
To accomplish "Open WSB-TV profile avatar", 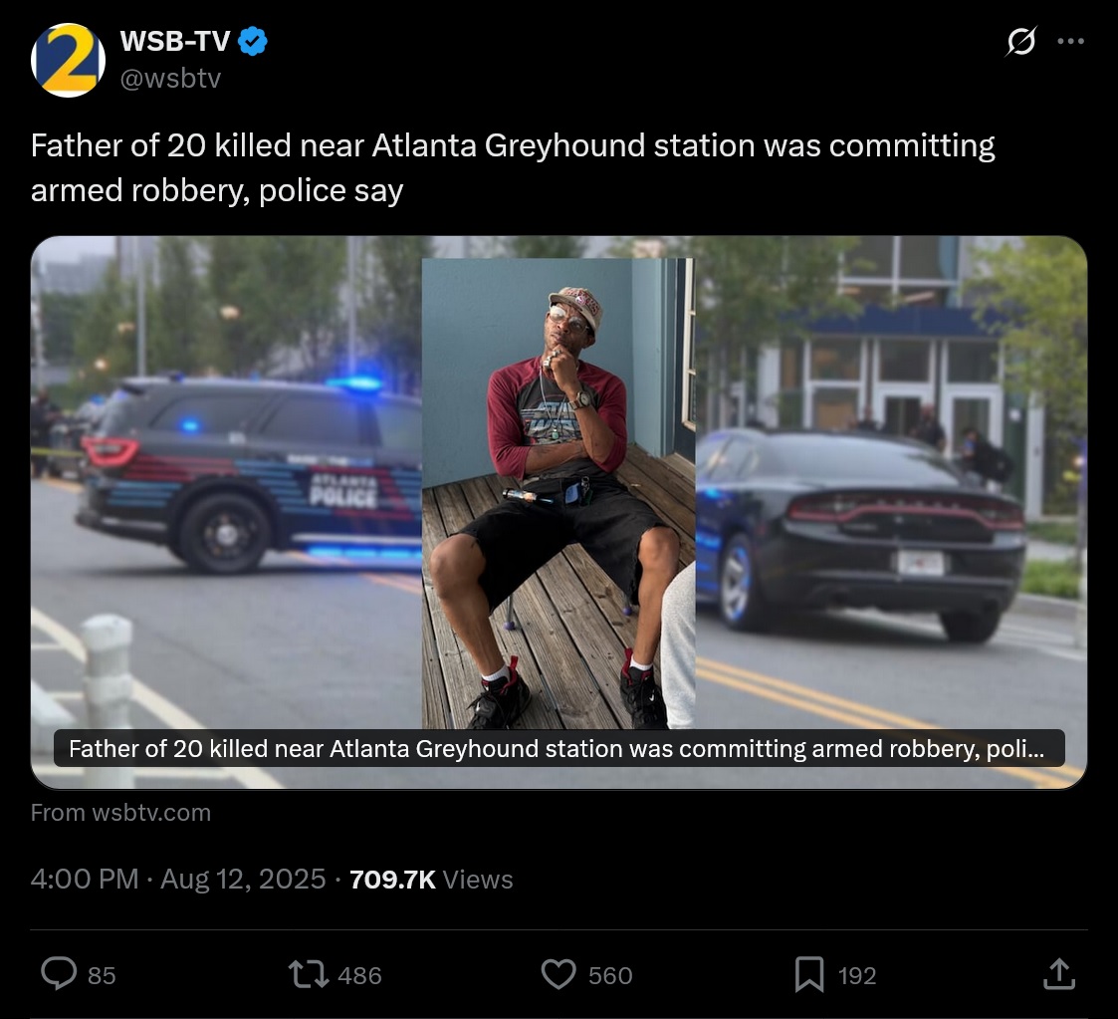I will [x=68, y=60].
